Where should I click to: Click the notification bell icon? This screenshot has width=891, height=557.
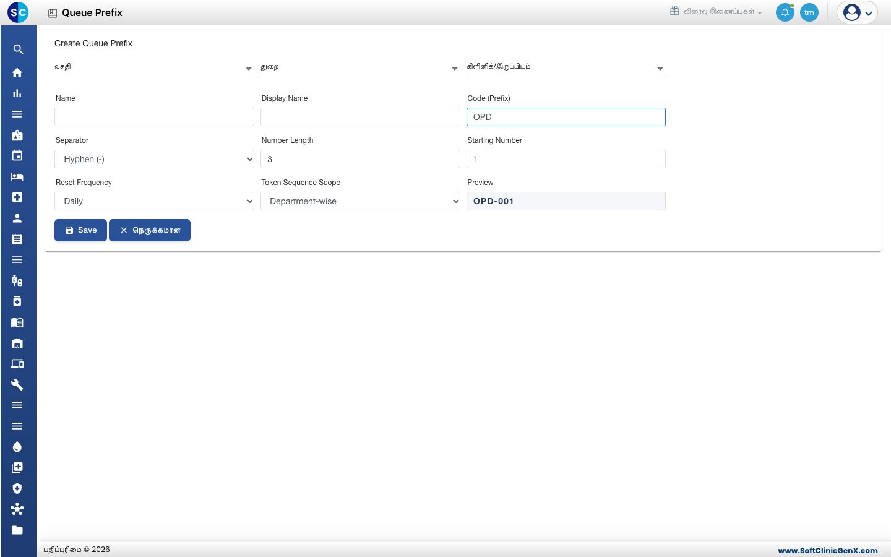785,12
